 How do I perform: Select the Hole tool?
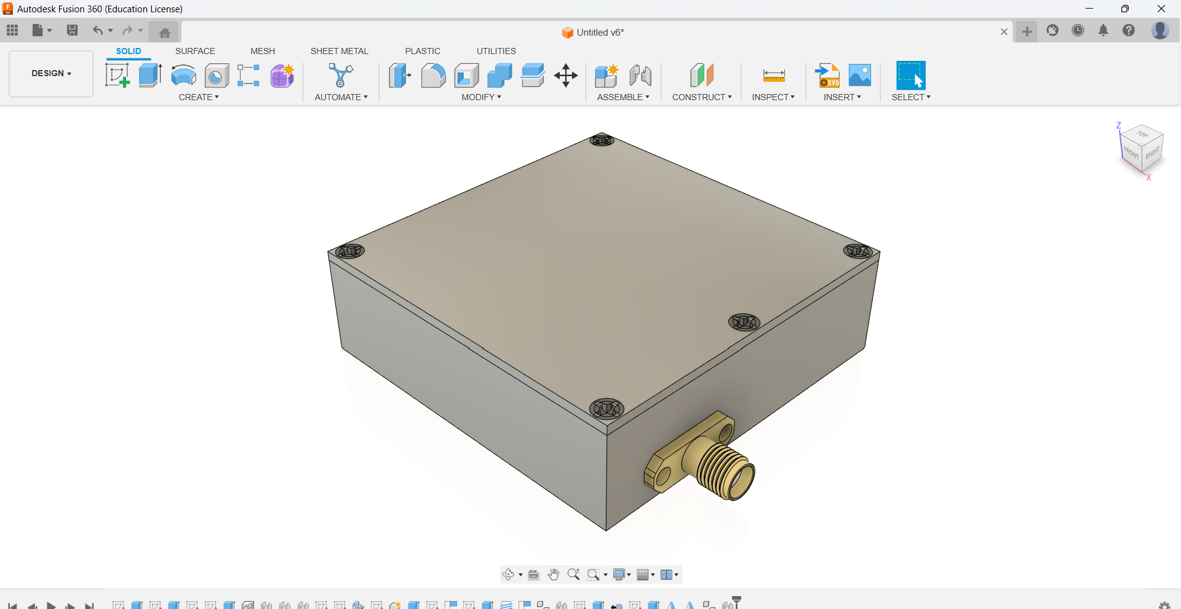click(x=217, y=76)
